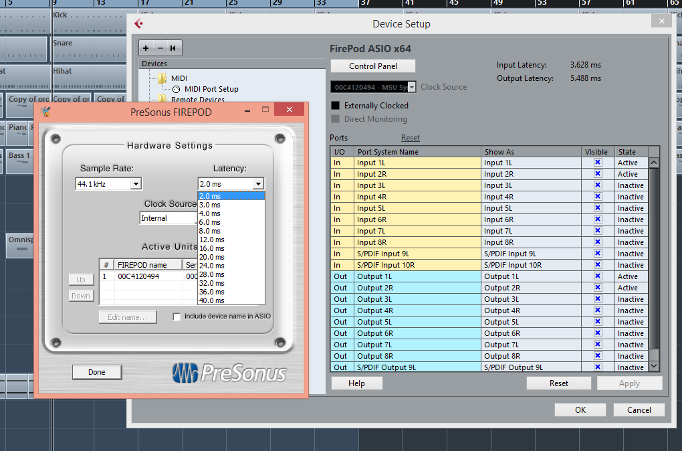Click State cell for Input 2R
682x451 pixels.
(631, 174)
